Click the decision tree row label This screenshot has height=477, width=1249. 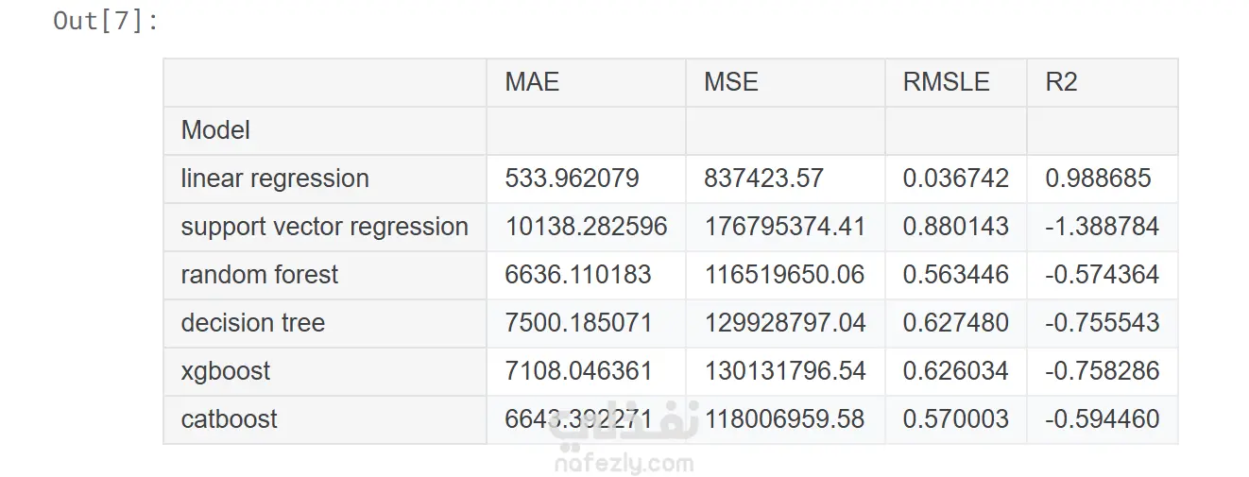pyautogui.click(x=253, y=323)
